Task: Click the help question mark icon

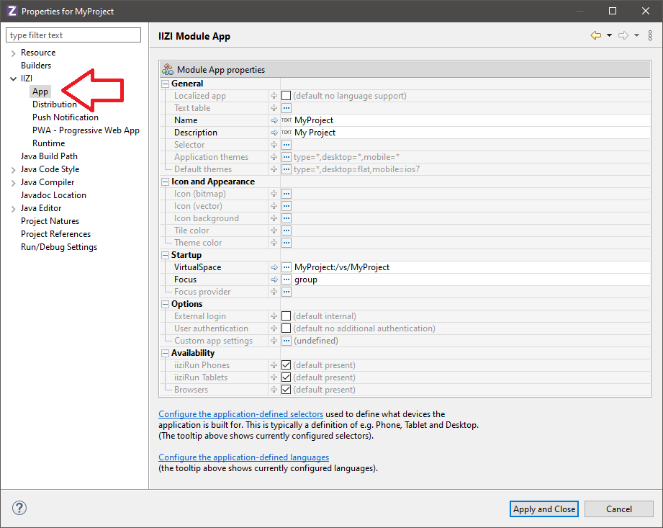Action: (x=19, y=508)
